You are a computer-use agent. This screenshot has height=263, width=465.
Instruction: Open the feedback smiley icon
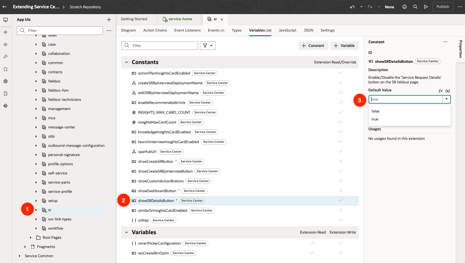tap(404, 7)
